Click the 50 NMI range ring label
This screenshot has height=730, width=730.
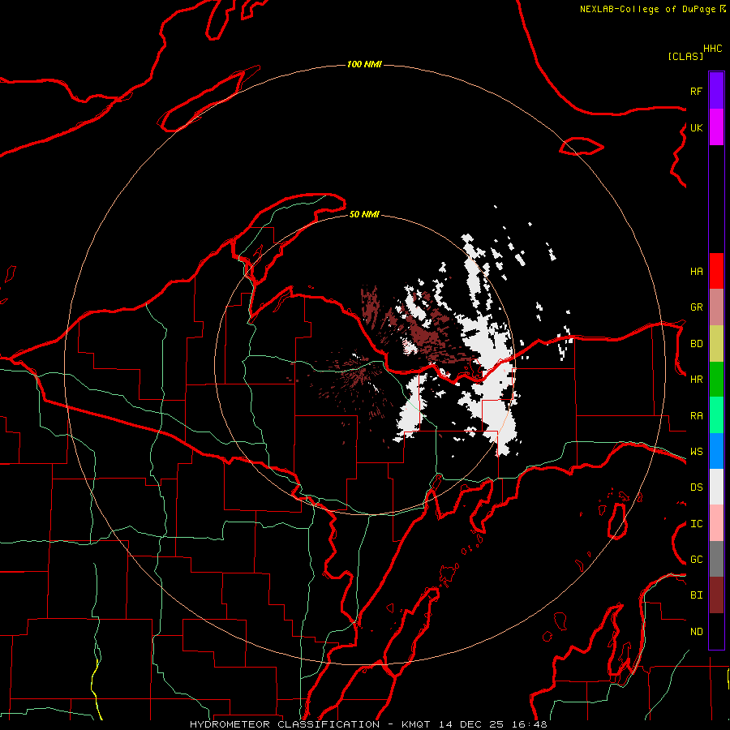(364, 214)
